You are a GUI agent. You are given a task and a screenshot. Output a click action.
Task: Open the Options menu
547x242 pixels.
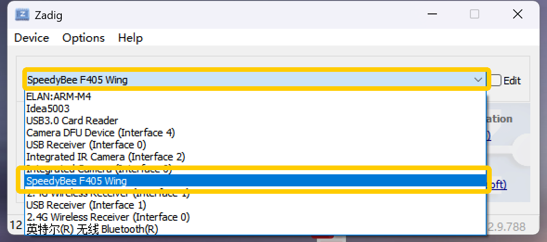point(84,38)
